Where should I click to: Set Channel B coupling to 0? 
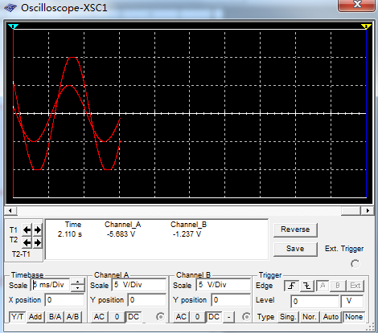[x=197, y=317]
